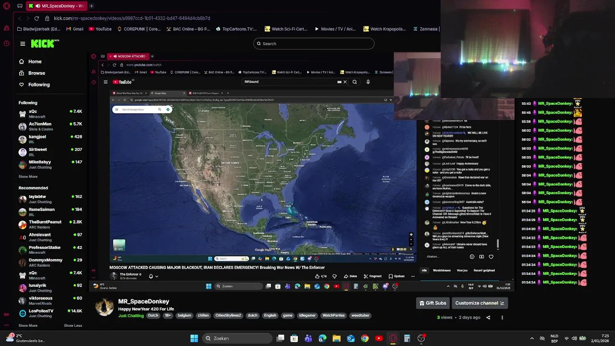Viewport: 615px width, 346px height.
Task: Share the video via share icon
Action: click(x=488, y=318)
